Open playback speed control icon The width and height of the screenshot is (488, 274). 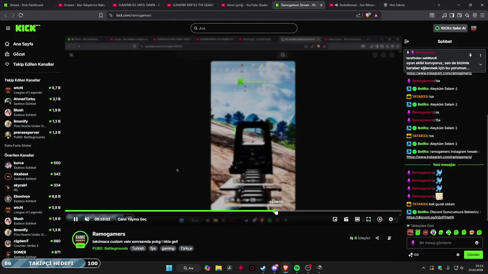click(380, 219)
